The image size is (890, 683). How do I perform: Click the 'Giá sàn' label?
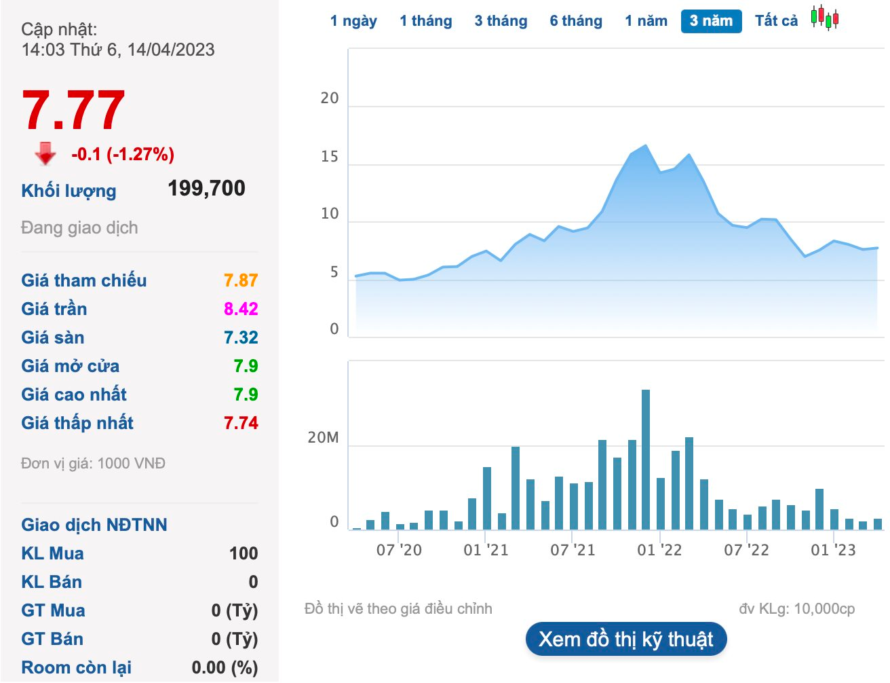click(53, 337)
